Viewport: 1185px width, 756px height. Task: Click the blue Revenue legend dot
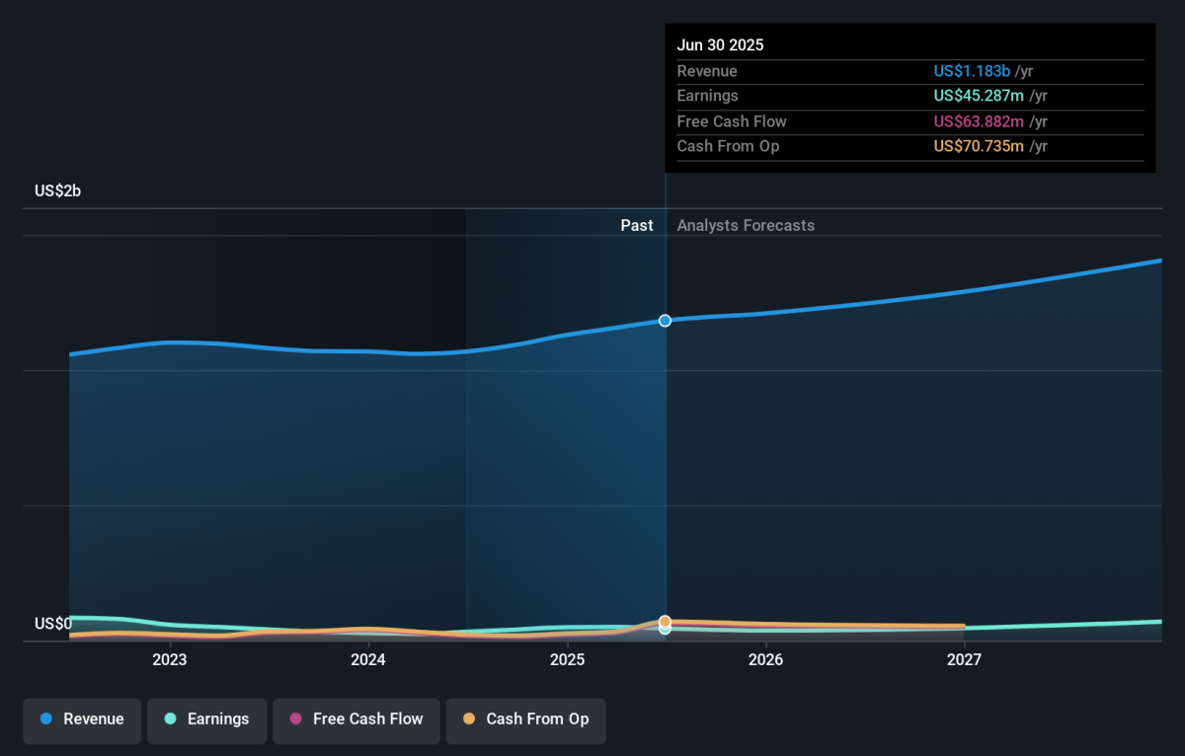(46, 719)
